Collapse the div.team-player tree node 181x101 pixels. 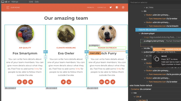click(x=139, y=33)
